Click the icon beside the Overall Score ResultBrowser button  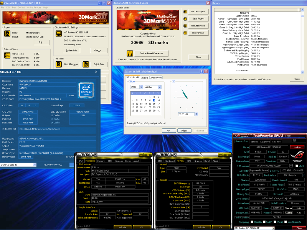tap(185, 26)
